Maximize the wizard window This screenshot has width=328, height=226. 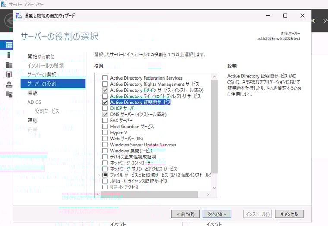[x=285, y=15]
